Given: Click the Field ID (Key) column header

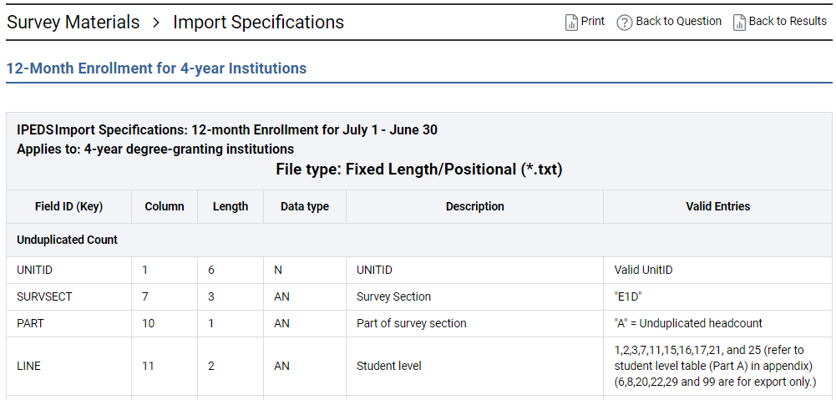Looking at the screenshot, I should click(x=68, y=206).
